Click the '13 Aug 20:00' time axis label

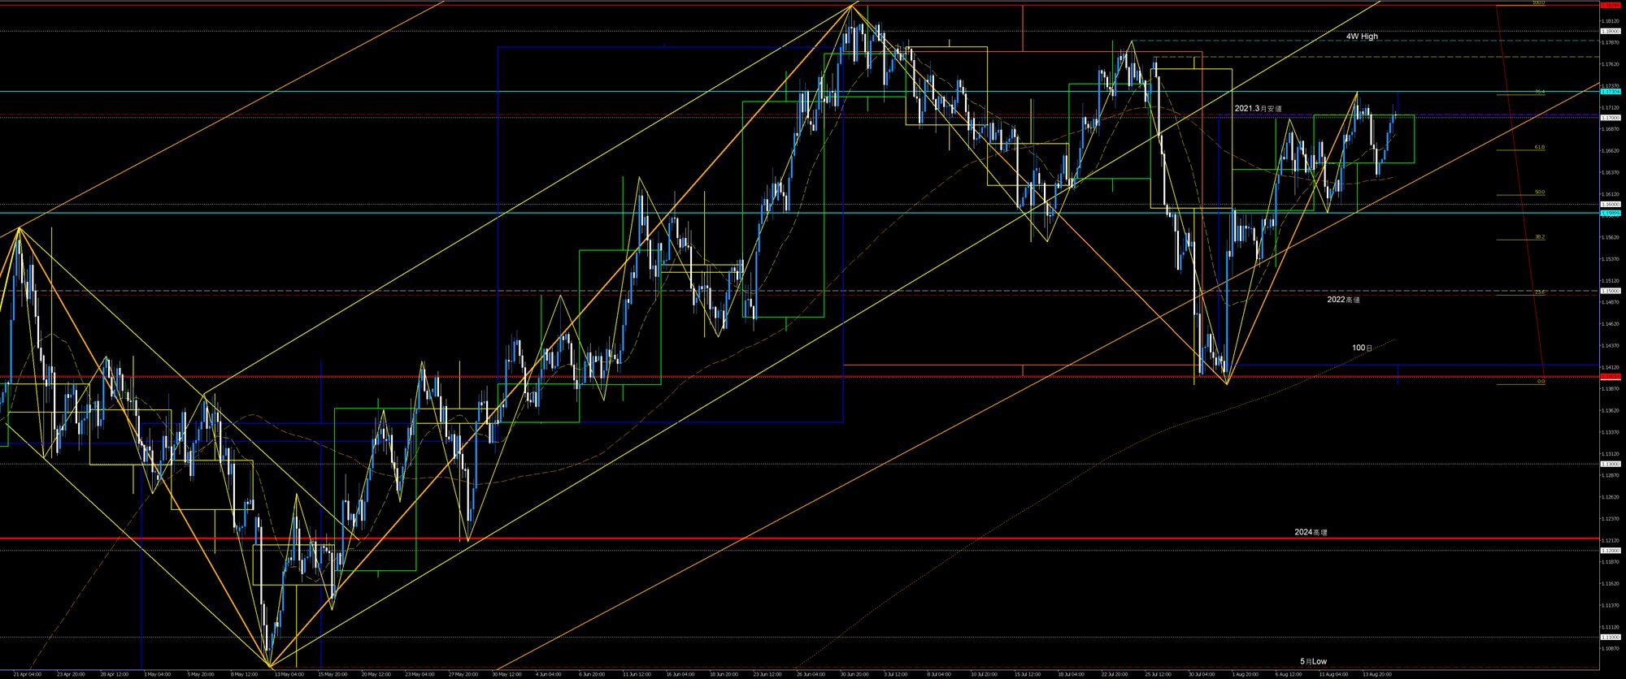[x=1377, y=674]
